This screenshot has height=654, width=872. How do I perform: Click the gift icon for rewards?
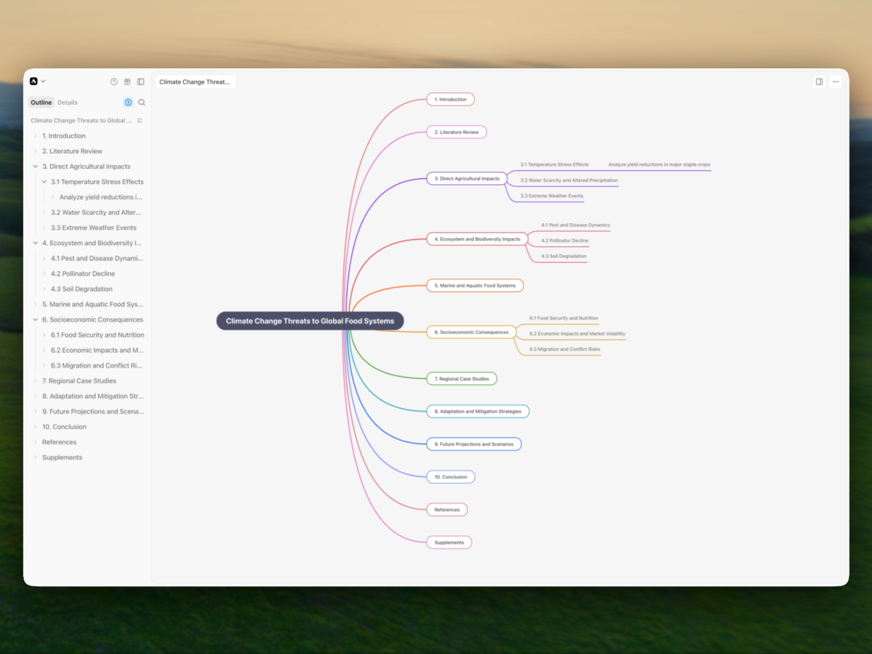pyautogui.click(x=127, y=82)
